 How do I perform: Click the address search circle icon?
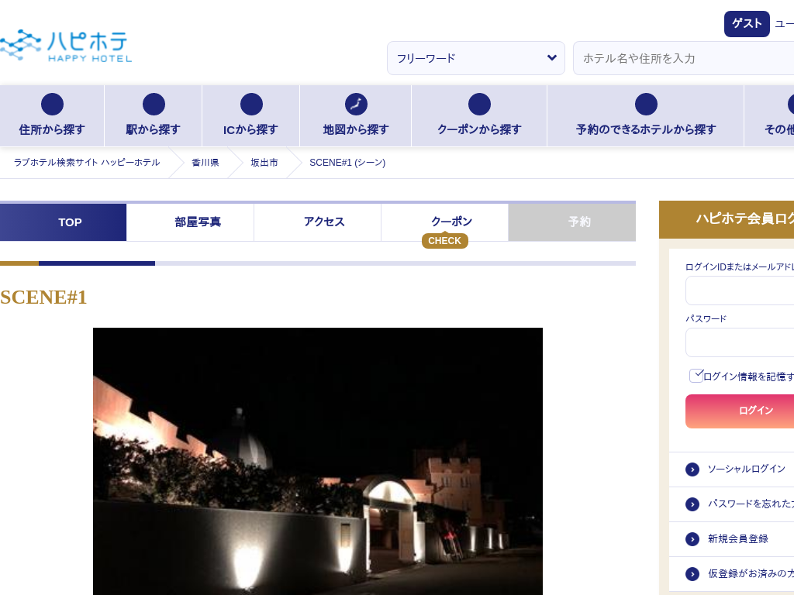point(52,105)
